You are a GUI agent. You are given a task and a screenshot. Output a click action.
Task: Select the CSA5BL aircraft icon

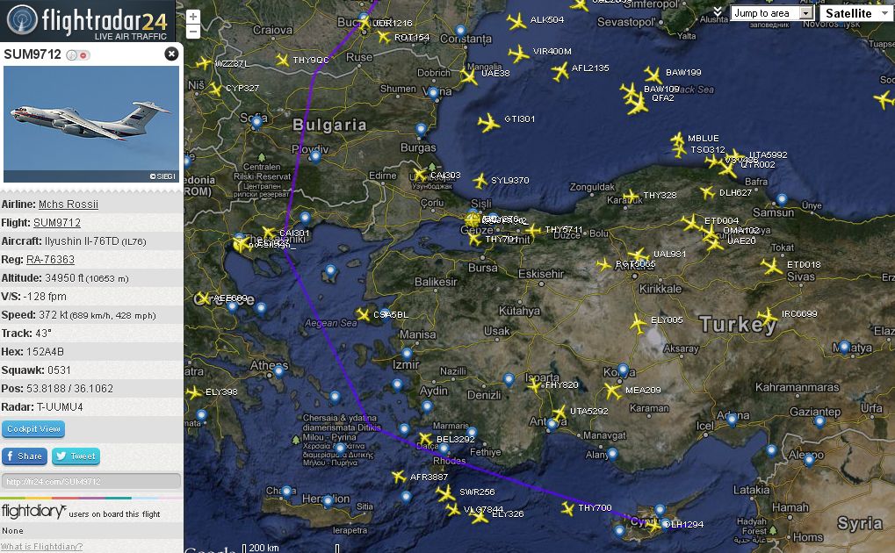(363, 314)
